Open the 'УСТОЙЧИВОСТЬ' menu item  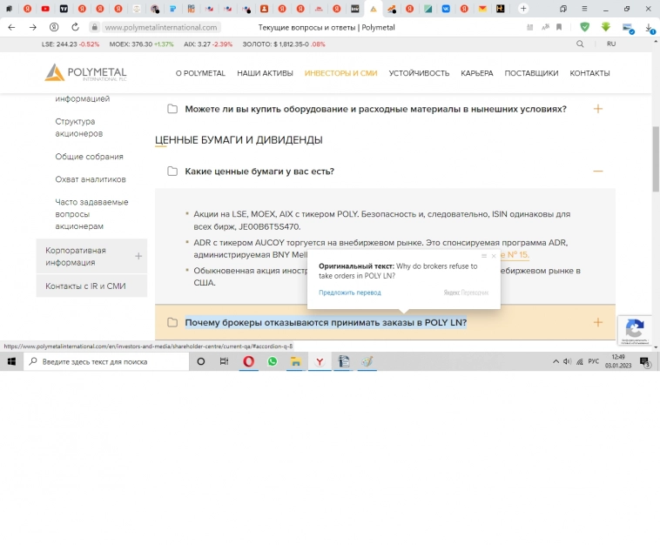click(x=419, y=73)
